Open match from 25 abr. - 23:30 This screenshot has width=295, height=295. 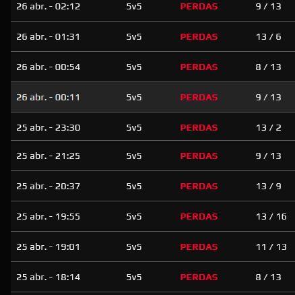click(153, 127)
